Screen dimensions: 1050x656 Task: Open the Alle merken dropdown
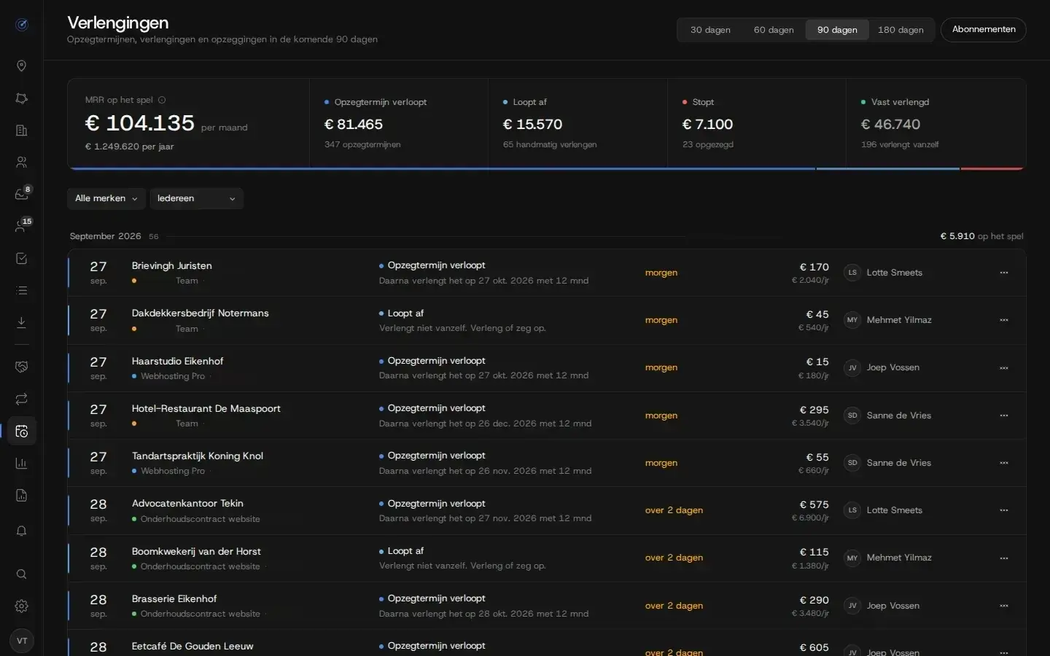(106, 198)
